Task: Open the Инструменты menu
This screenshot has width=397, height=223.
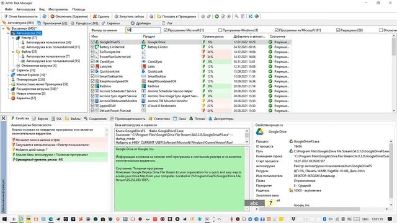Action: [x=58, y=9]
